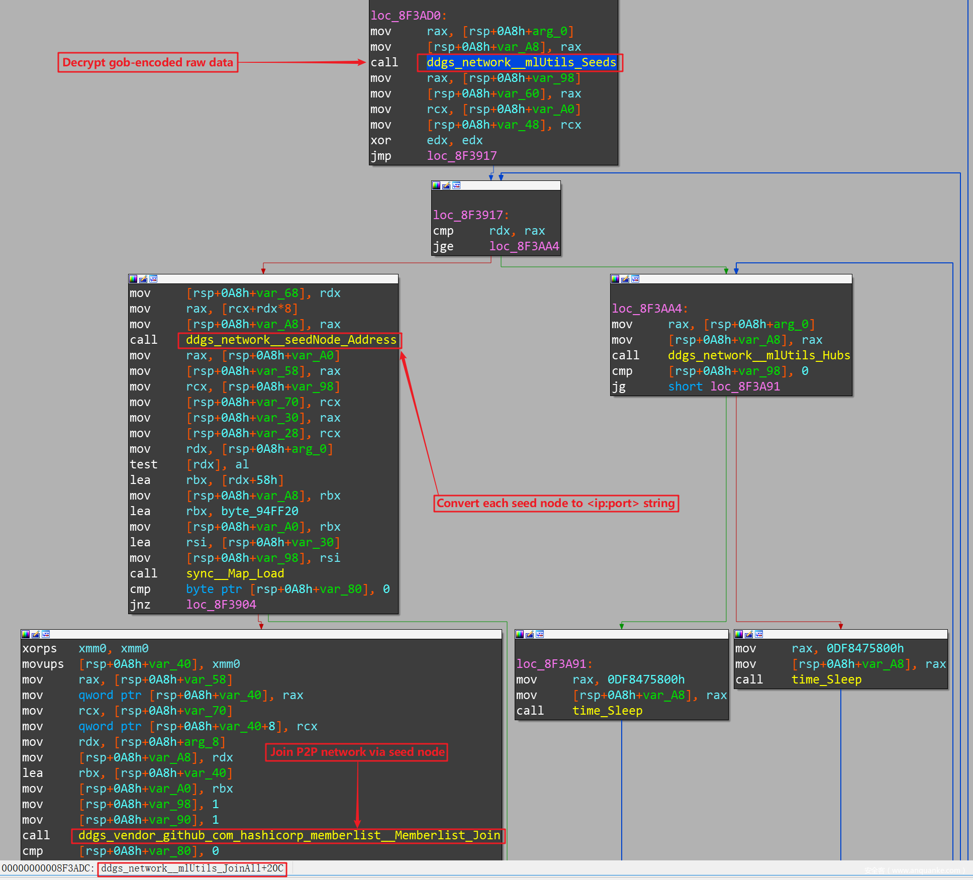Image resolution: width=973 pixels, height=880 pixels.
Task: Click status bar mlUtils_JoinAll+20C location text
Action: 192,868
